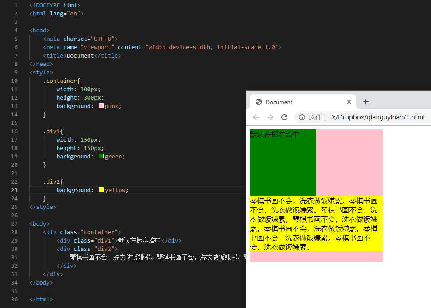
Task: Click the globe favicon on Document tab
Action: pyautogui.click(x=259, y=102)
